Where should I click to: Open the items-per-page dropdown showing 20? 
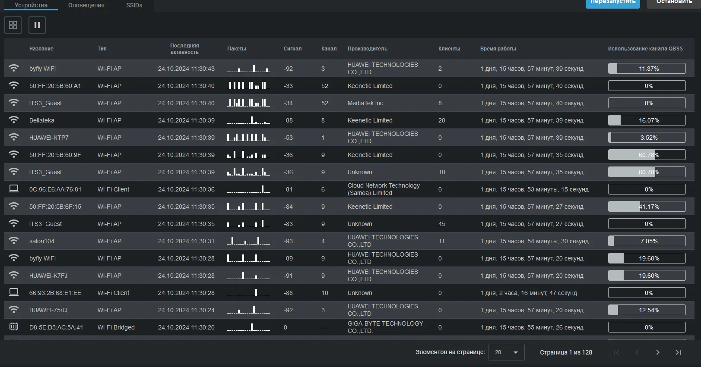tap(506, 352)
